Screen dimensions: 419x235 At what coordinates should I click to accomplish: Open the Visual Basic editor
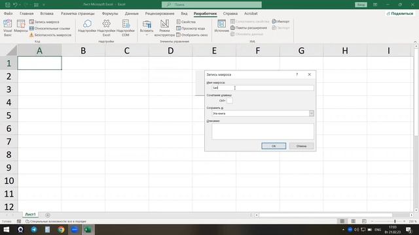pyautogui.click(x=7, y=27)
